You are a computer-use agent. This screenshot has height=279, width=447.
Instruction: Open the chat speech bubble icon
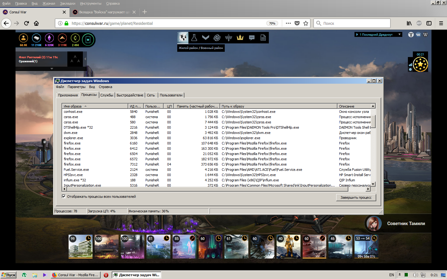click(252, 38)
